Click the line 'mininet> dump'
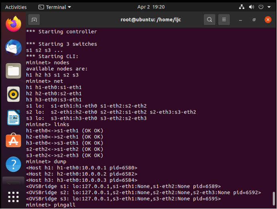277x209 pixels. click(46, 161)
